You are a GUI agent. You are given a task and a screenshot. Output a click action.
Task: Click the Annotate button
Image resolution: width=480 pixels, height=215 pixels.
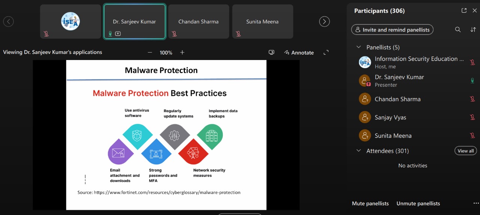[x=299, y=53]
